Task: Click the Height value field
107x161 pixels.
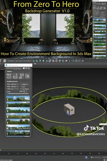Action: tap(14, 87)
